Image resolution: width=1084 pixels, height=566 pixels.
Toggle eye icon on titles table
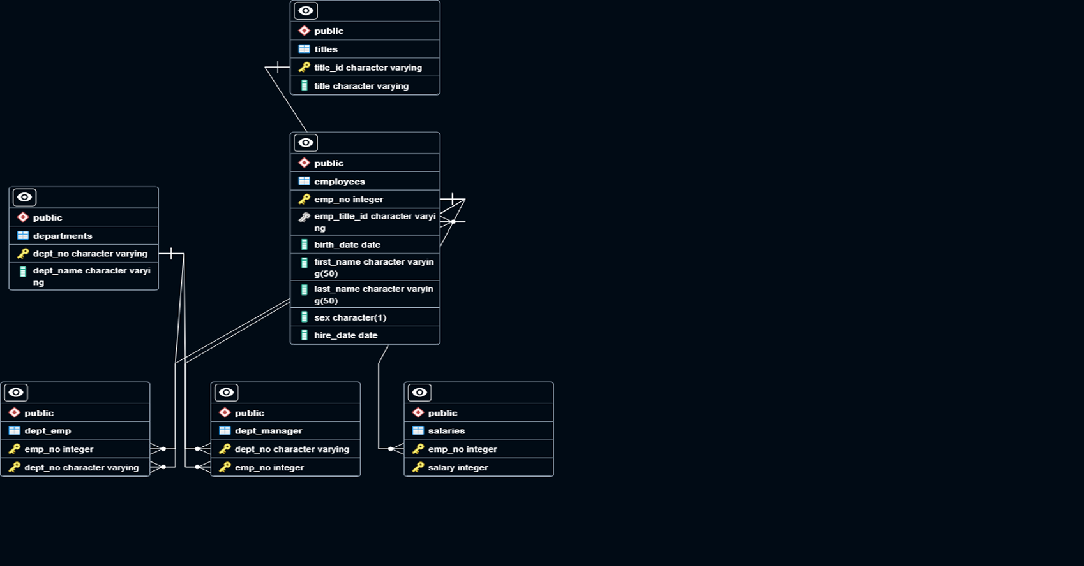(306, 11)
